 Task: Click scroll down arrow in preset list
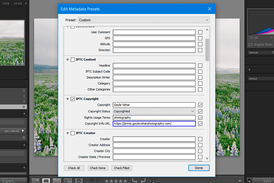(x=207, y=158)
